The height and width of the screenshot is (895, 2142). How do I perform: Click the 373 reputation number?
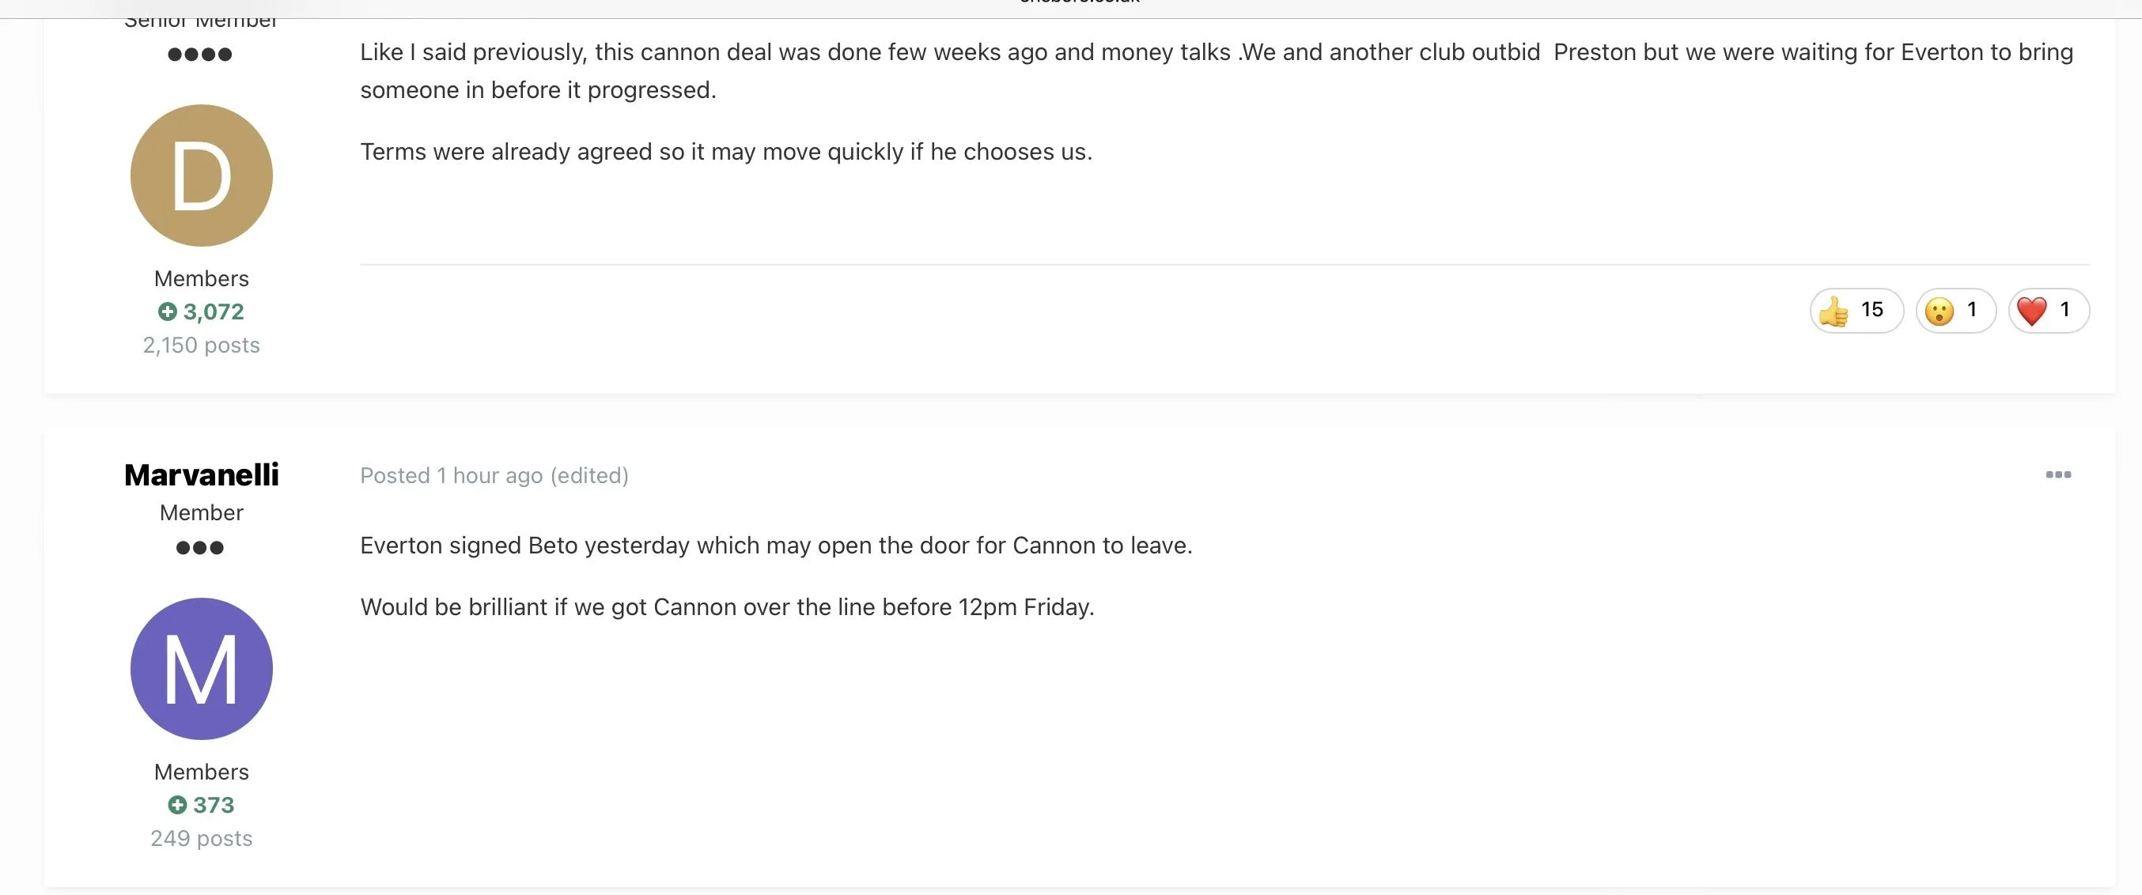214,805
